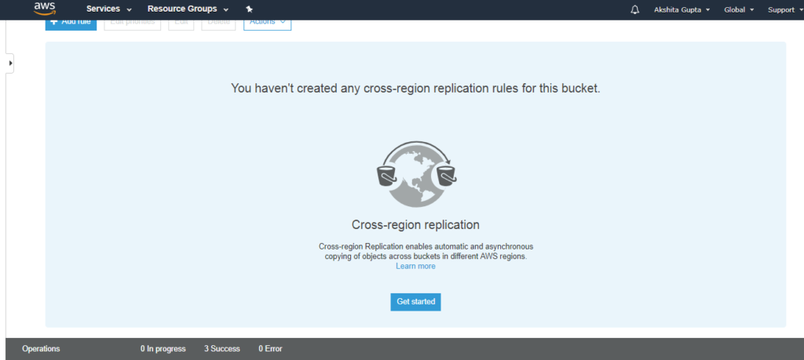Click the AWS logo home icon
This screenshot has height=360, width=804.
(x=45, y=8)
